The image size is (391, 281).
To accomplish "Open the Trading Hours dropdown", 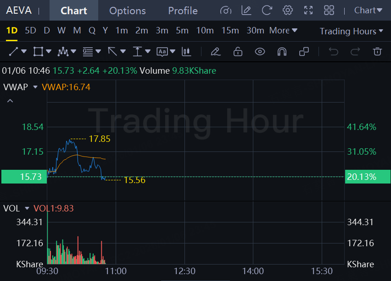I will [x=351, y=31].
